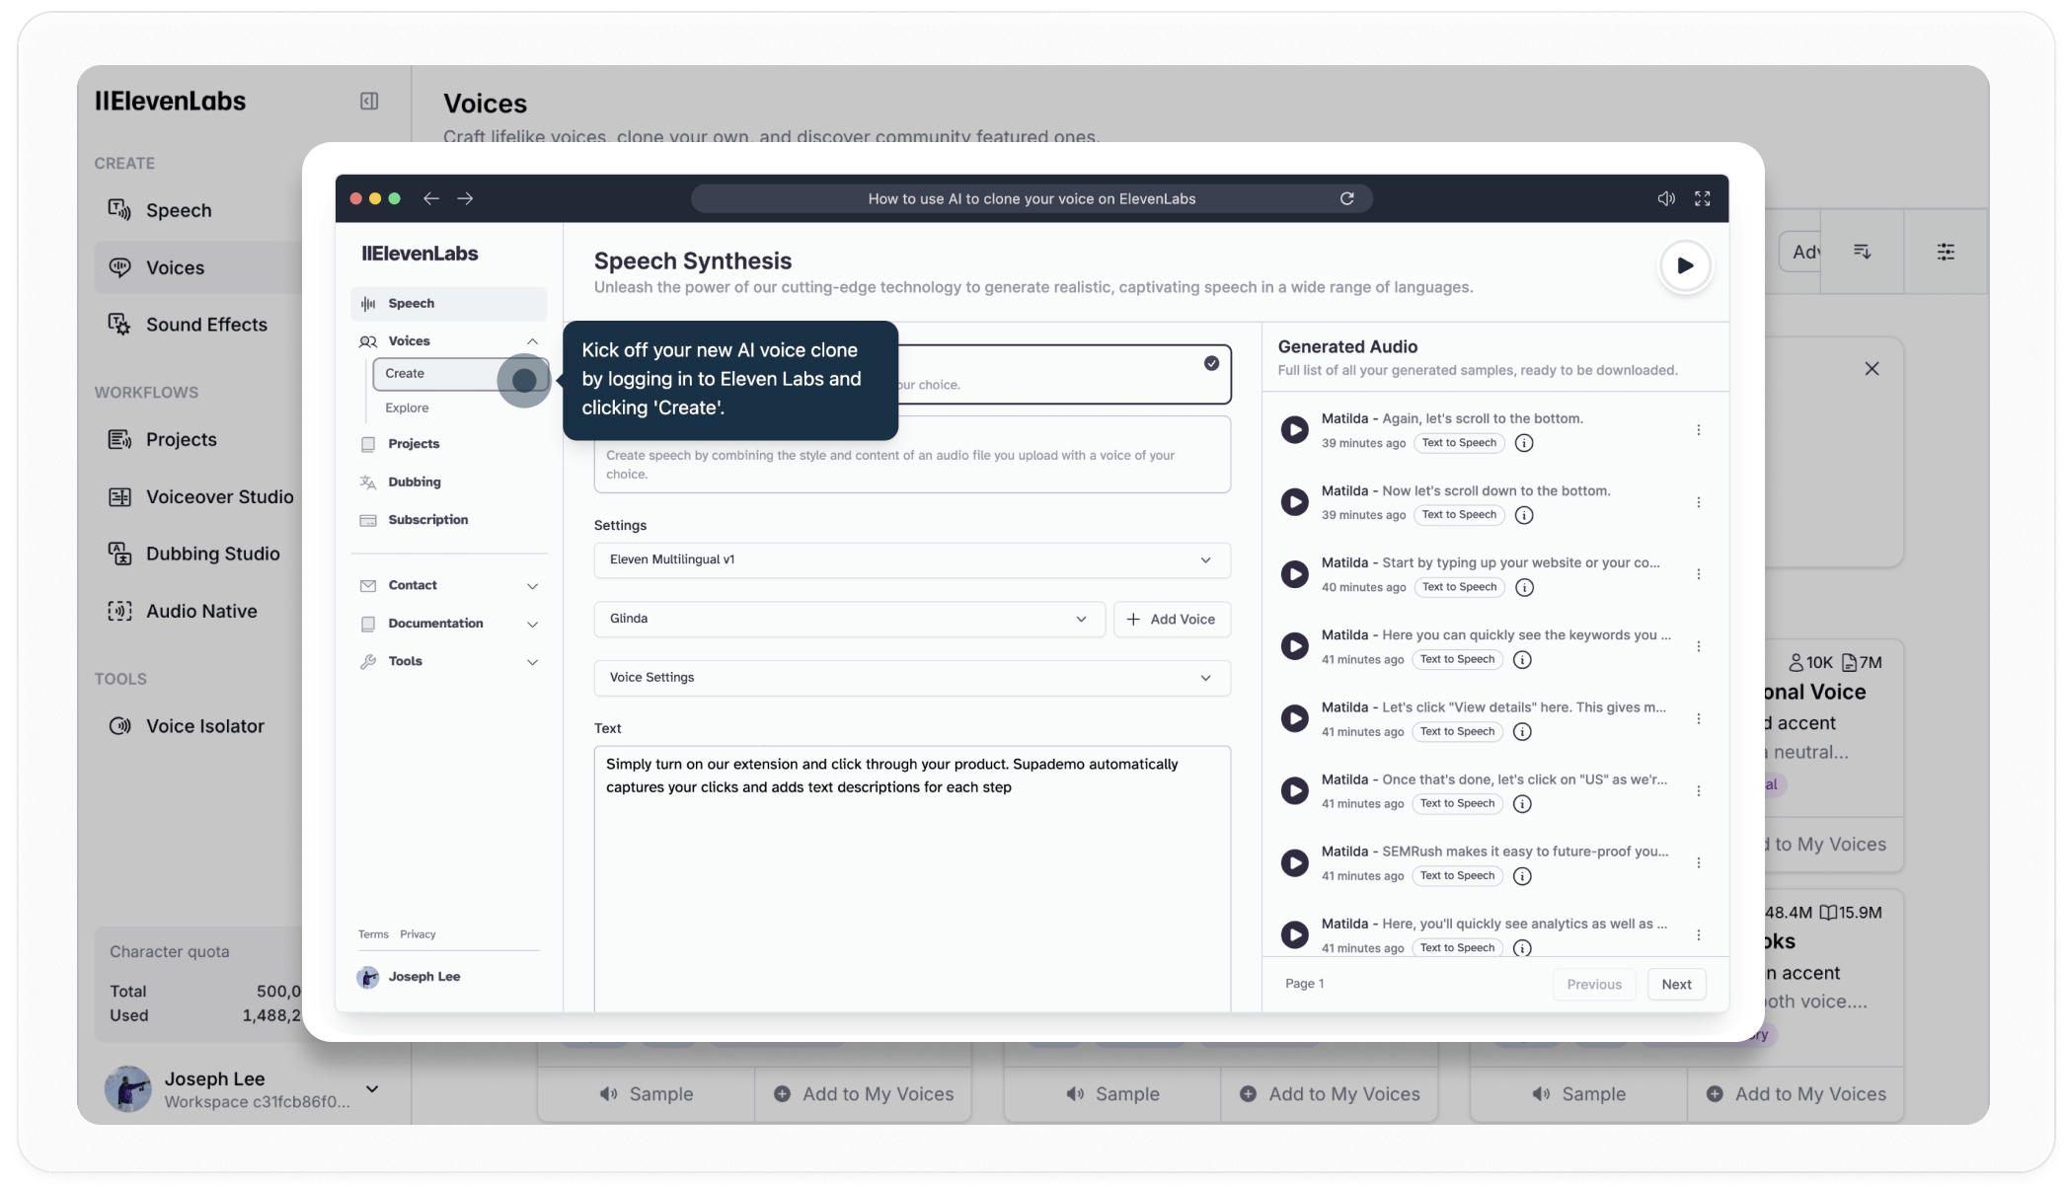Open the filter sliders icon in the Voices toolbar
The width and height of the screenshot is (2064, 1187).
(1946, 252)
